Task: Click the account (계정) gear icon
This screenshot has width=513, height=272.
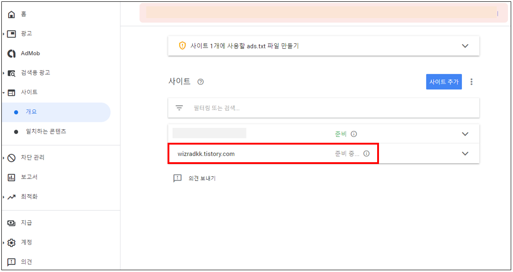Action: coord(11,243)
